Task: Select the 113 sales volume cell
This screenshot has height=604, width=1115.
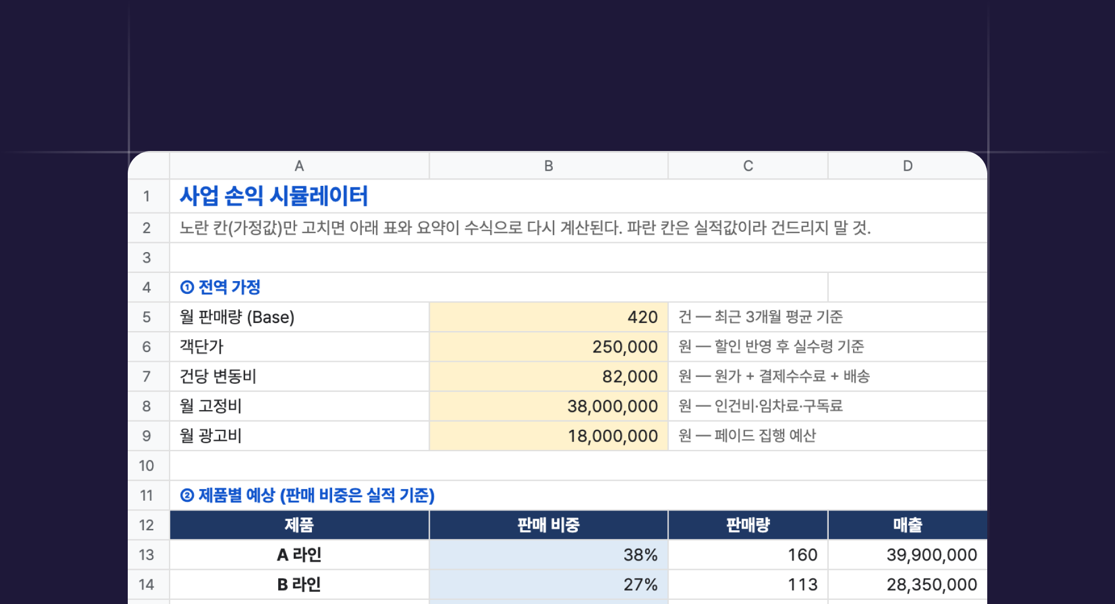Action: point(748,585)
